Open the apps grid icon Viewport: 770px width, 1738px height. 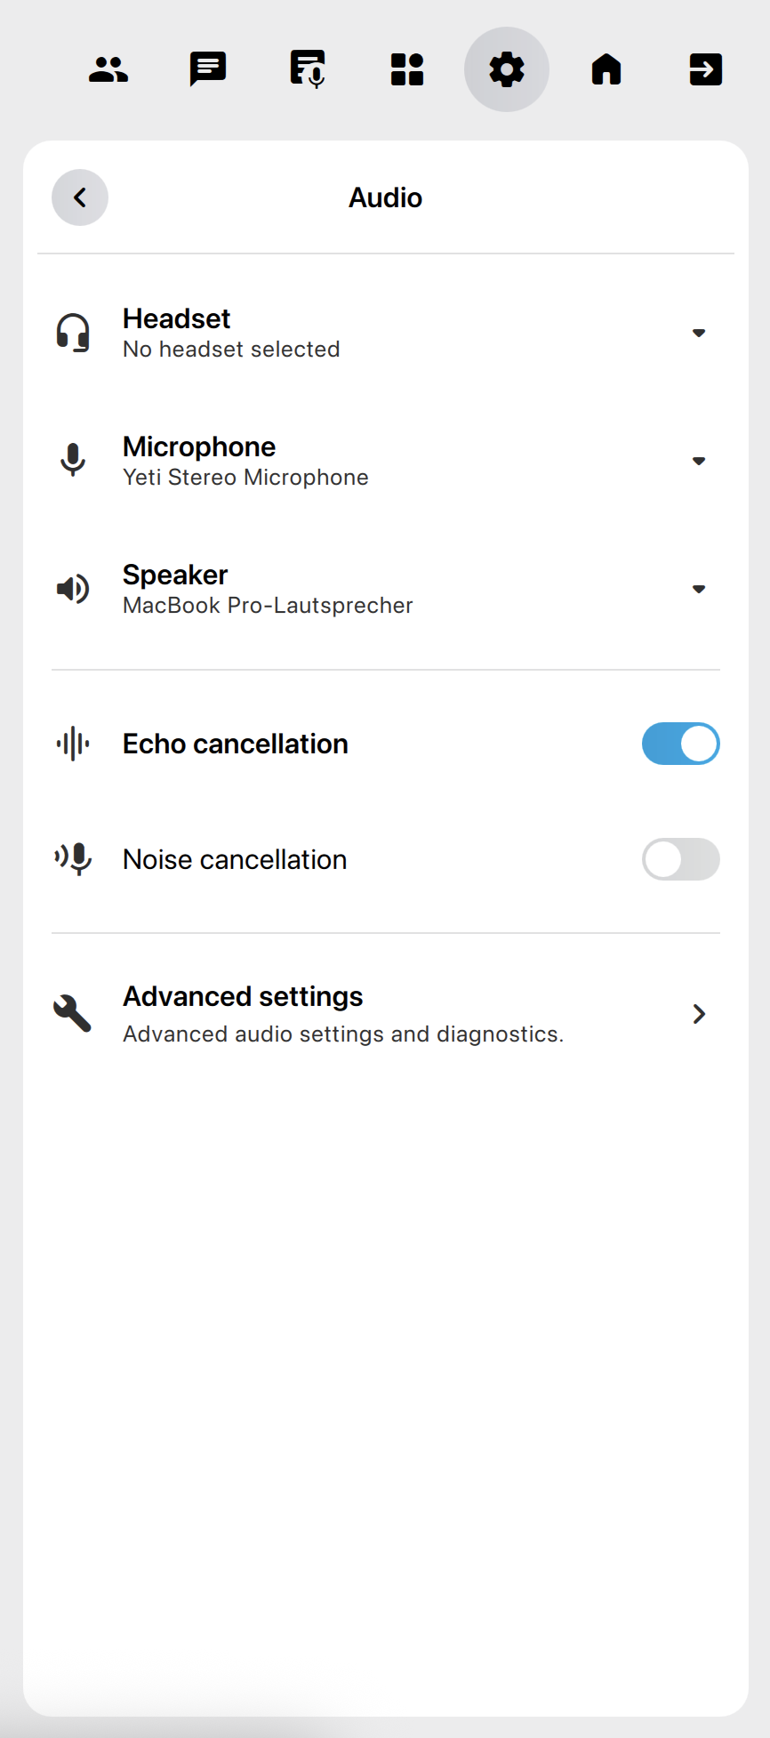coord(407,69)
